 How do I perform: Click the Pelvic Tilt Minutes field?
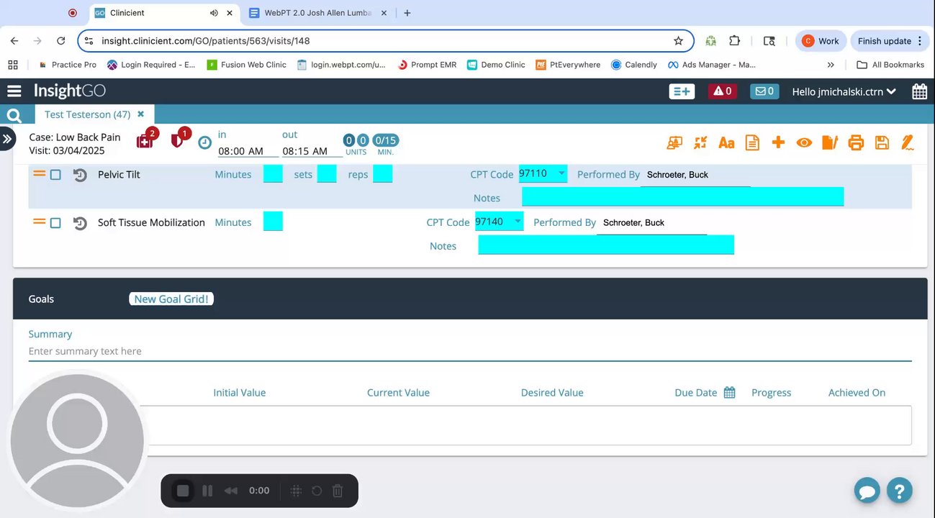point(273,174)
